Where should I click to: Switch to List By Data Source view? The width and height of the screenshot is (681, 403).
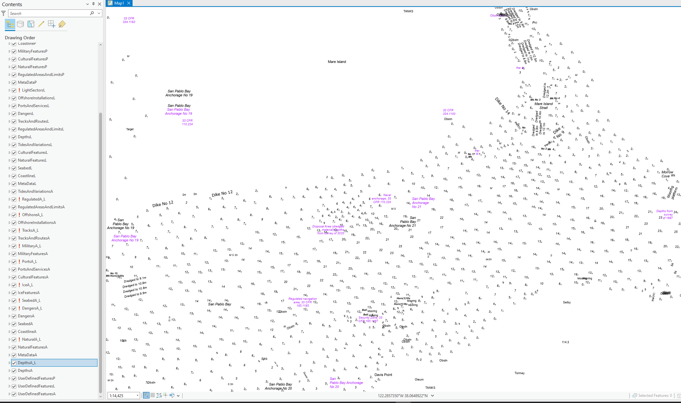[20, 24]
